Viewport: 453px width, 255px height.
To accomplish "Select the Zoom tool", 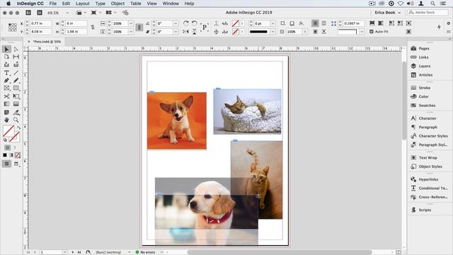I will tap(16, 120).
